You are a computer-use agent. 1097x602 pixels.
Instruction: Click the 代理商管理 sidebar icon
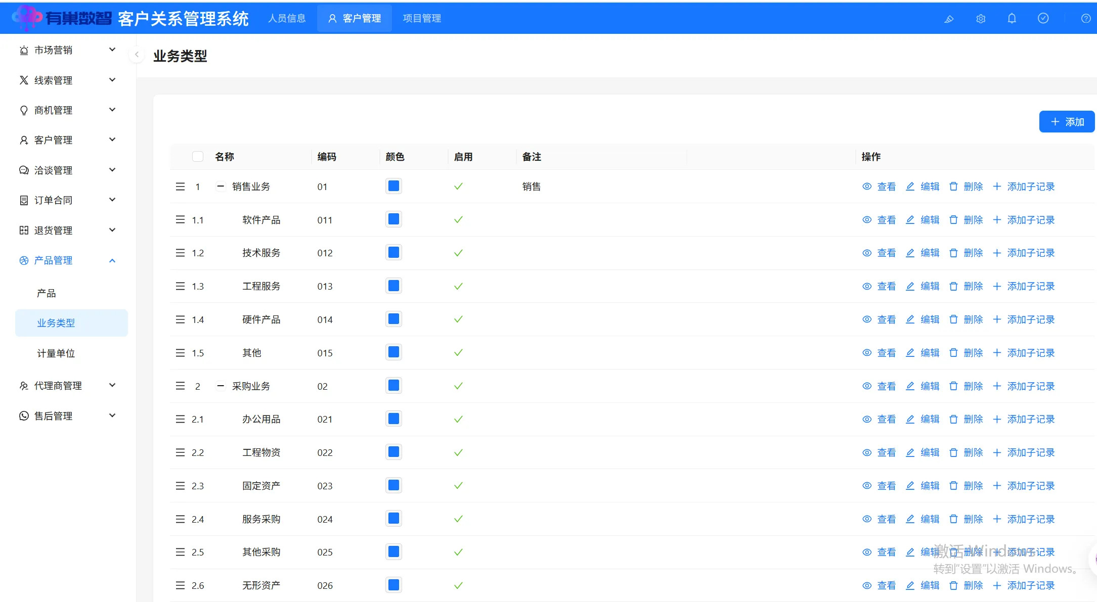coord(24,386)
